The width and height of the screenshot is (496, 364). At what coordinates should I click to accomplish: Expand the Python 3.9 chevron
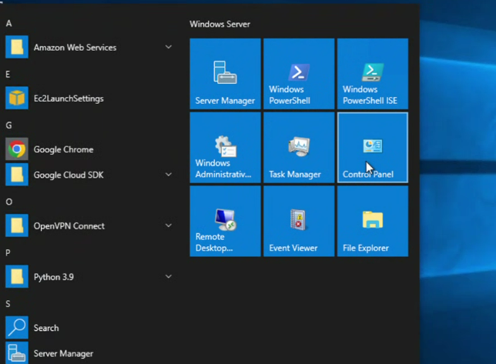(x=169, y=276)
